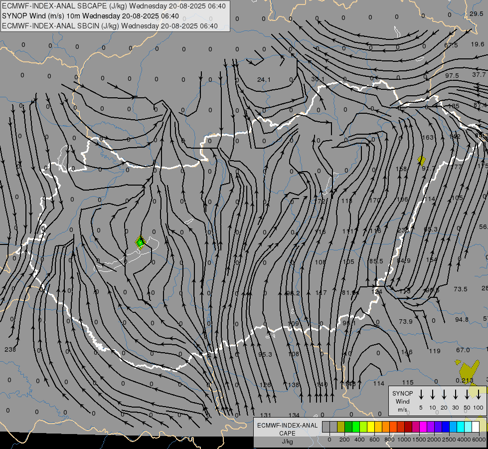The image size is (488, 449).
Task: Pick the bright green CAPE legend swatch
Action: pos(356,427)
